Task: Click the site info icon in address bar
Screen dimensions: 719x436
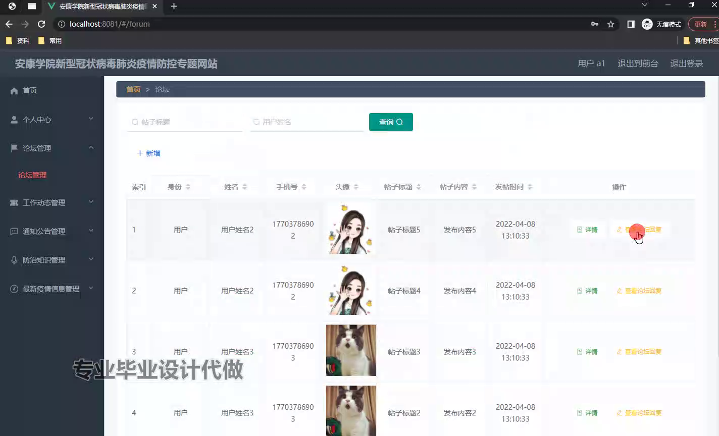Action: coord(62,24)
